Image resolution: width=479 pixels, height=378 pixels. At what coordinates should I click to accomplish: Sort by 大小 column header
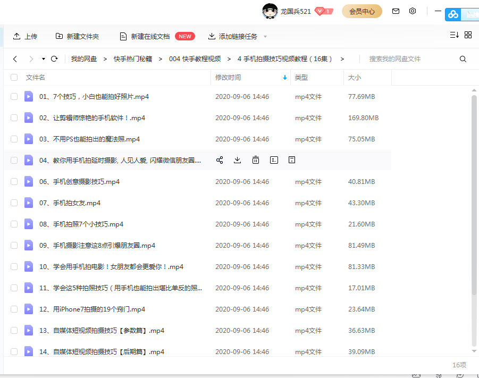355,77
